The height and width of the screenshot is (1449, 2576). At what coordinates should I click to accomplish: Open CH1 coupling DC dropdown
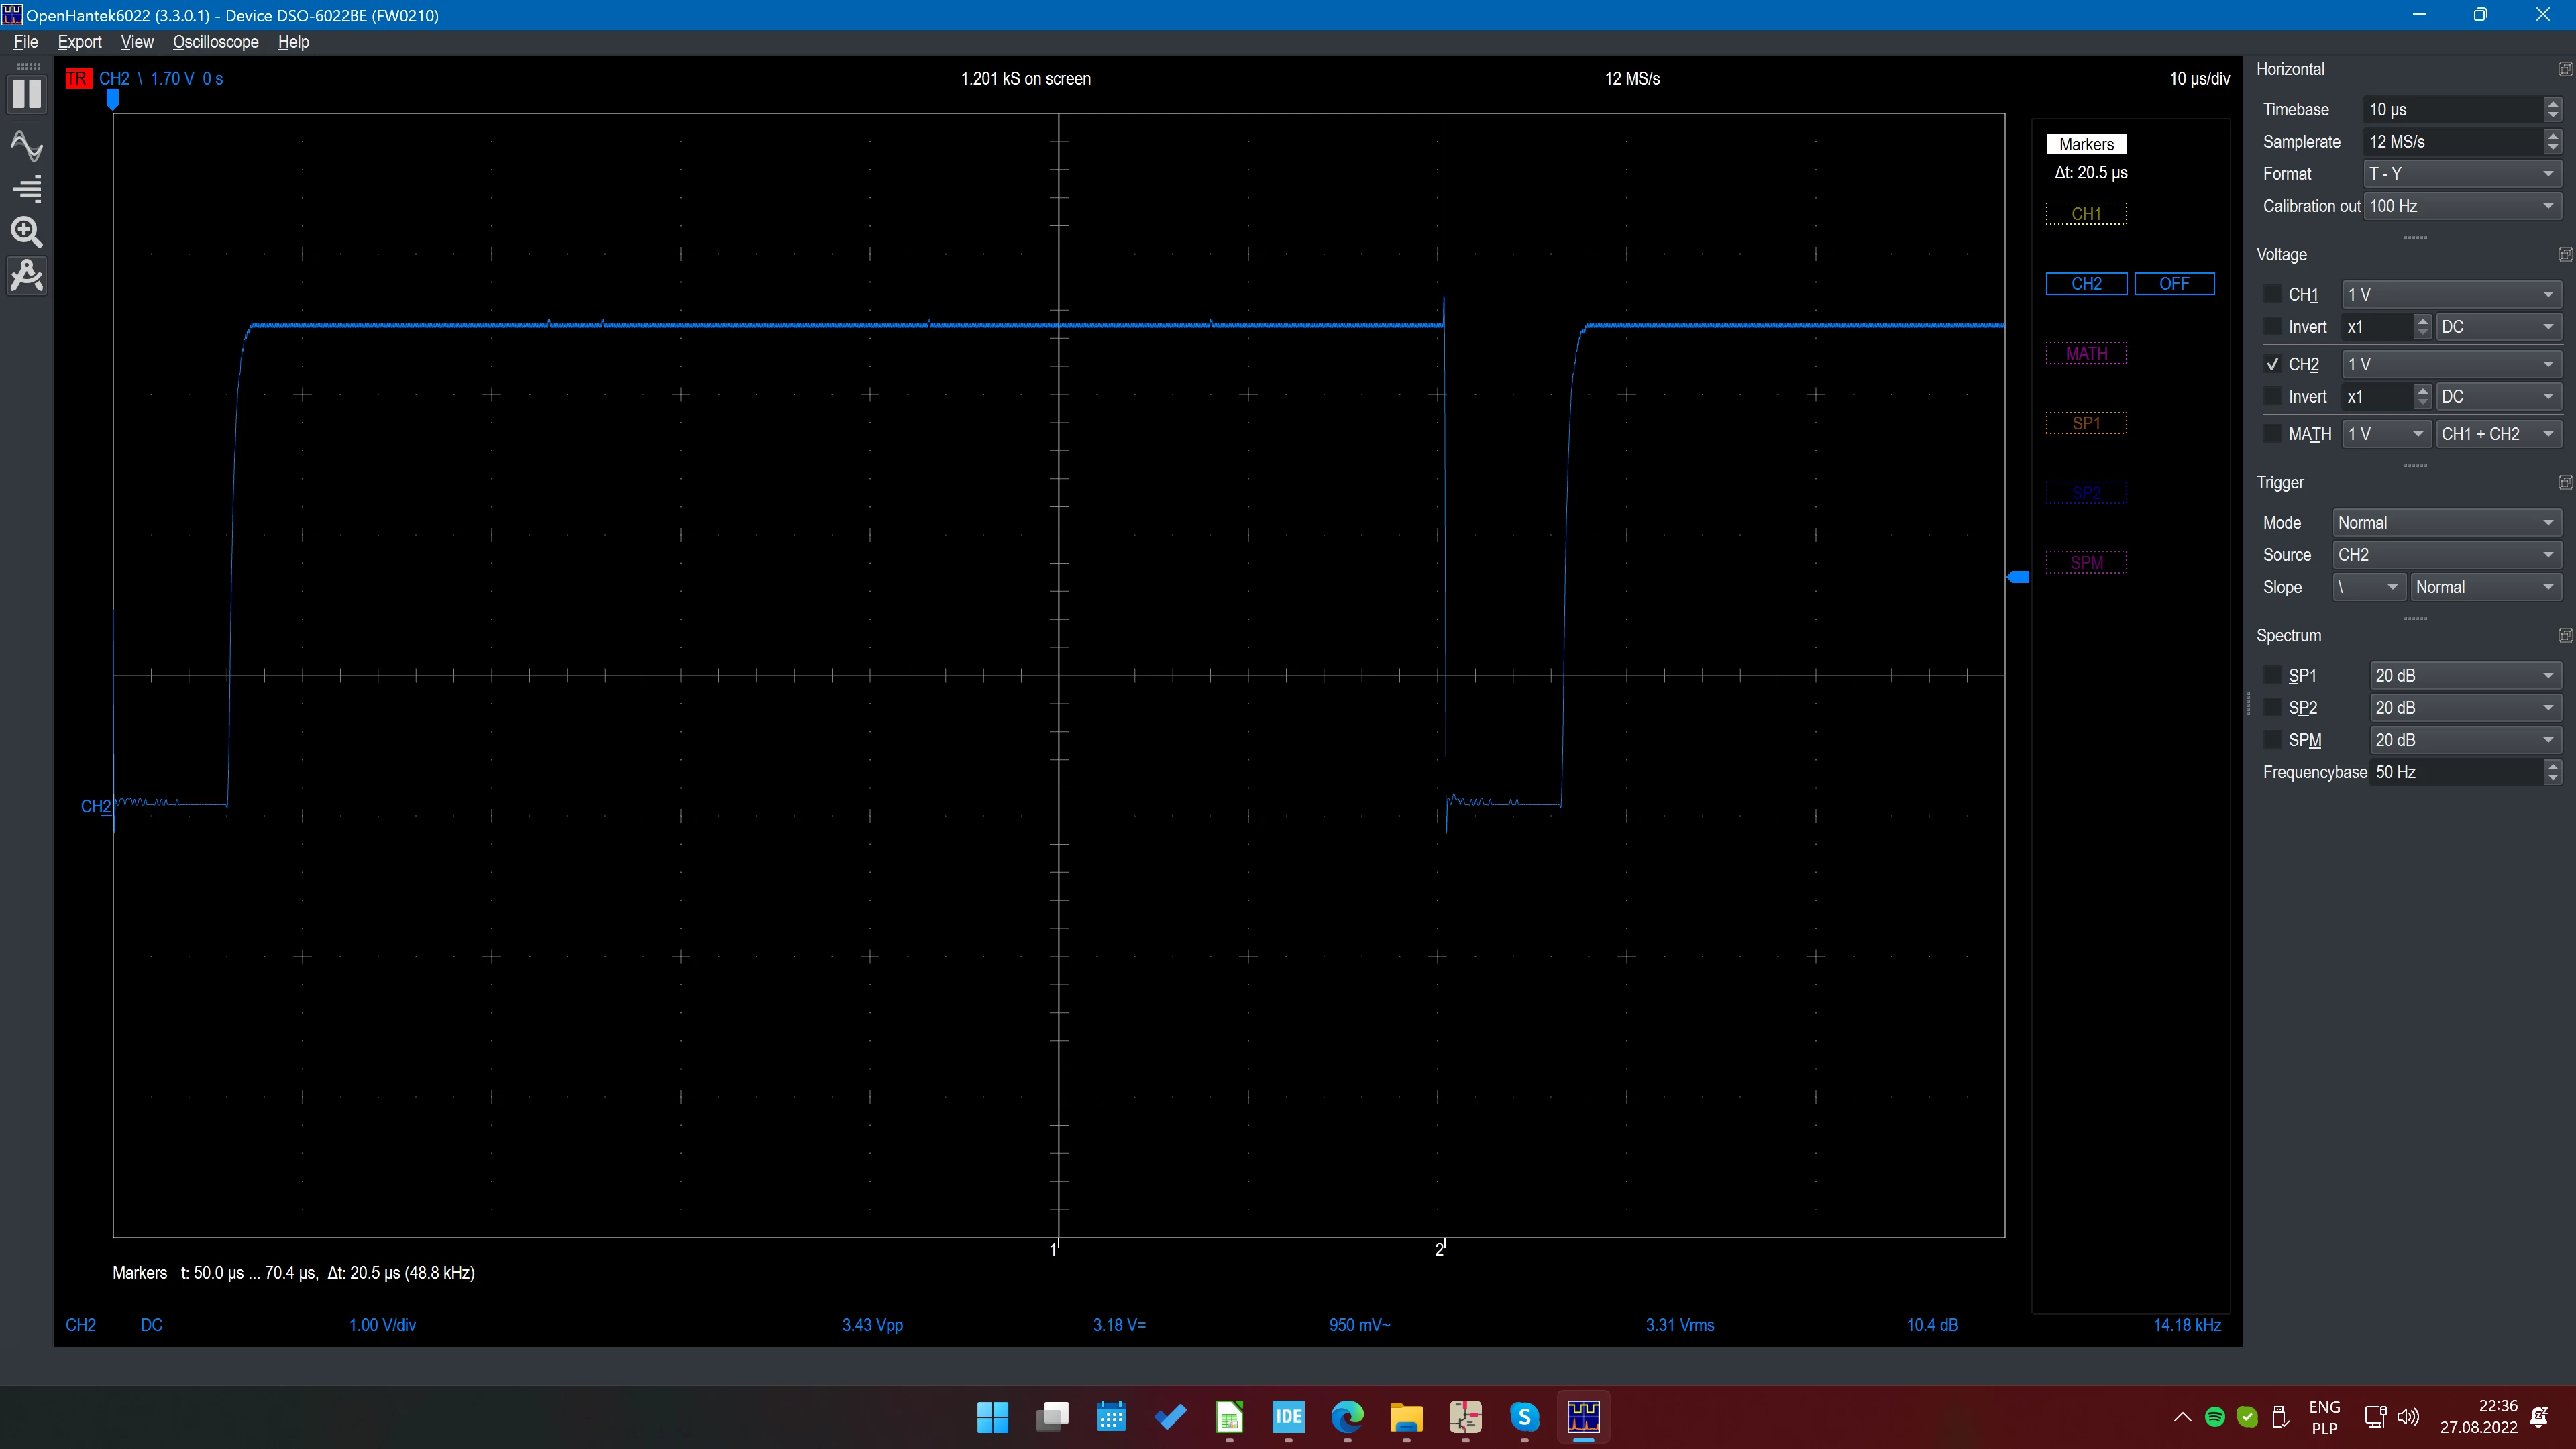pos(2498,327)
